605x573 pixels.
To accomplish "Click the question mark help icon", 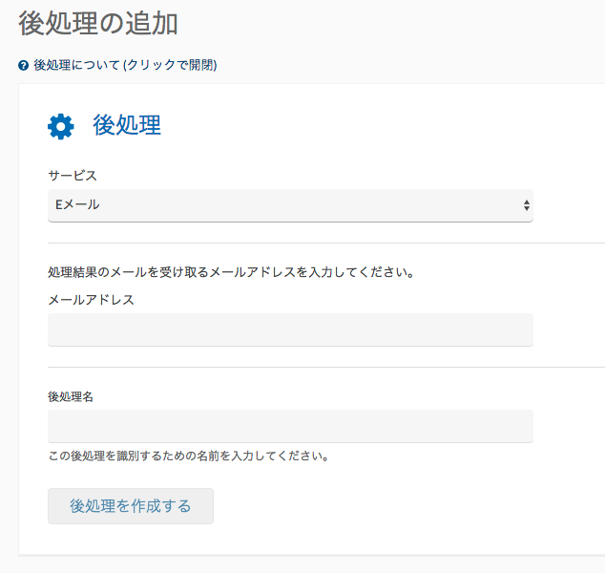I will 23,65.
